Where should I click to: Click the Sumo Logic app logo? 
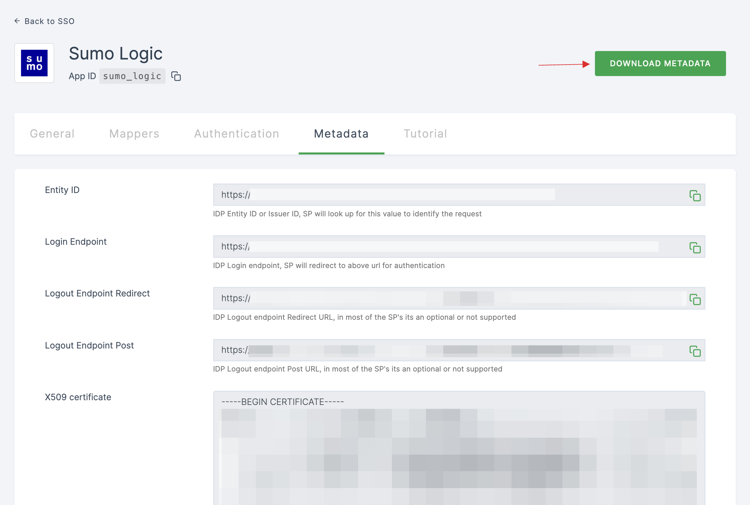click(34, 63)
